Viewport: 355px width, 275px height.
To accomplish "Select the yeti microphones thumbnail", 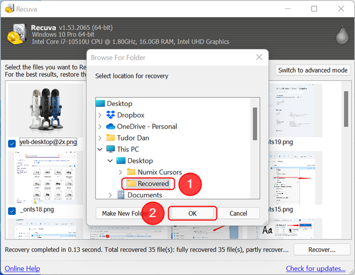I will [45, 110].
